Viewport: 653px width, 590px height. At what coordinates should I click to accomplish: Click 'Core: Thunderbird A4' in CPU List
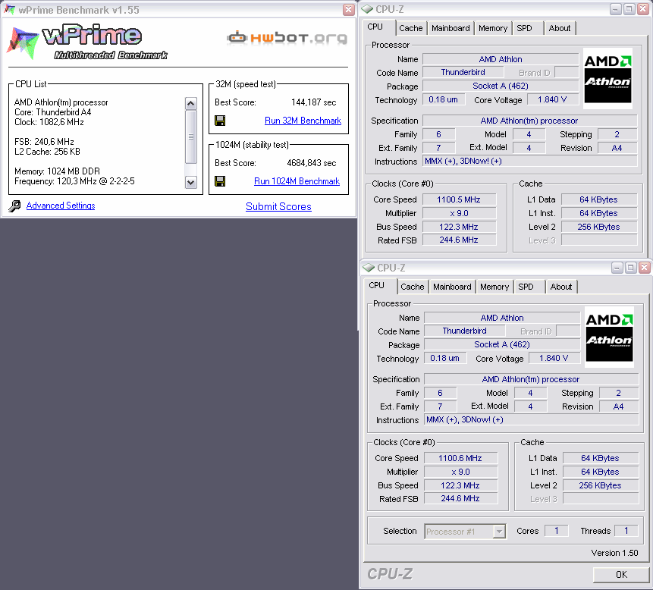click(53, 112)
